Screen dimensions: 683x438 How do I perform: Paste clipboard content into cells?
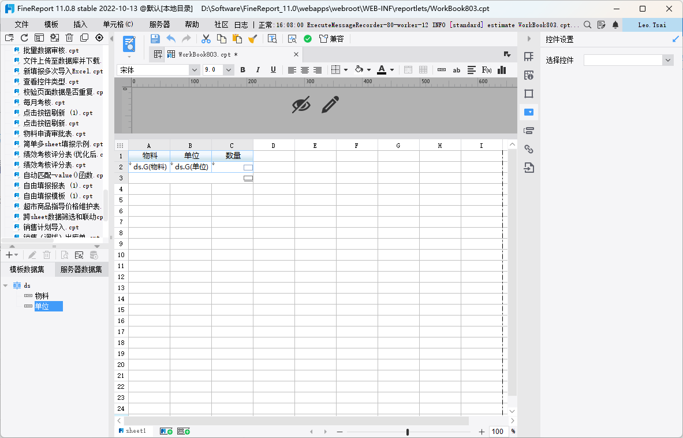pos(237,39)
